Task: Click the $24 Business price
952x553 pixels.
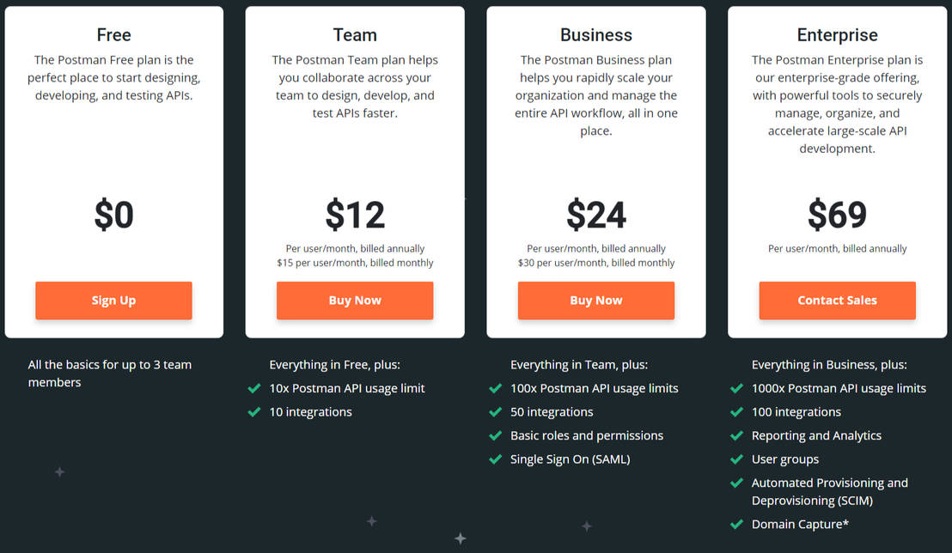Action: tap(596, 215)
